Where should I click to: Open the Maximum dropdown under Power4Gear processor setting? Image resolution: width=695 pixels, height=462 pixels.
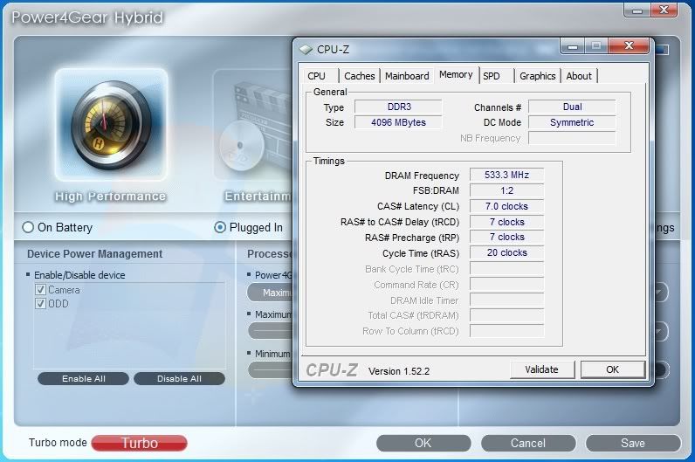coord(269,293)
